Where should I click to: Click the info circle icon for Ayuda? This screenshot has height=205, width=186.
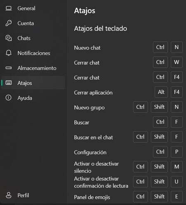[9, 98]
